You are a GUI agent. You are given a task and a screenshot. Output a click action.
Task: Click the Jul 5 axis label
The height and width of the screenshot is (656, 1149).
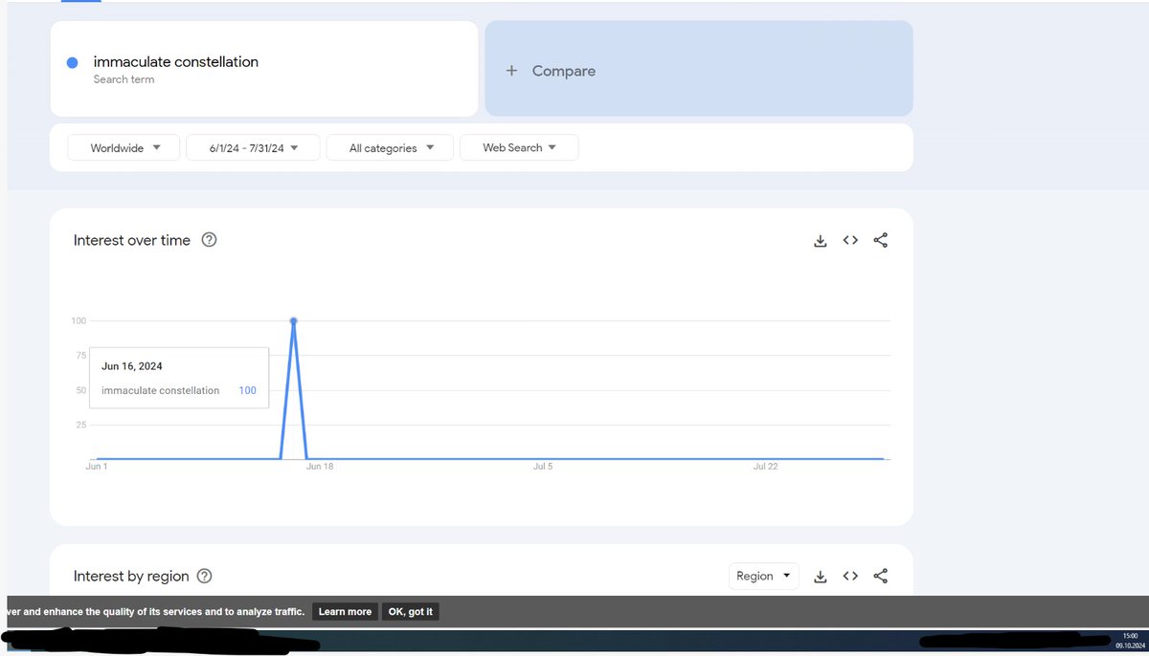click(x=542, y=467)
